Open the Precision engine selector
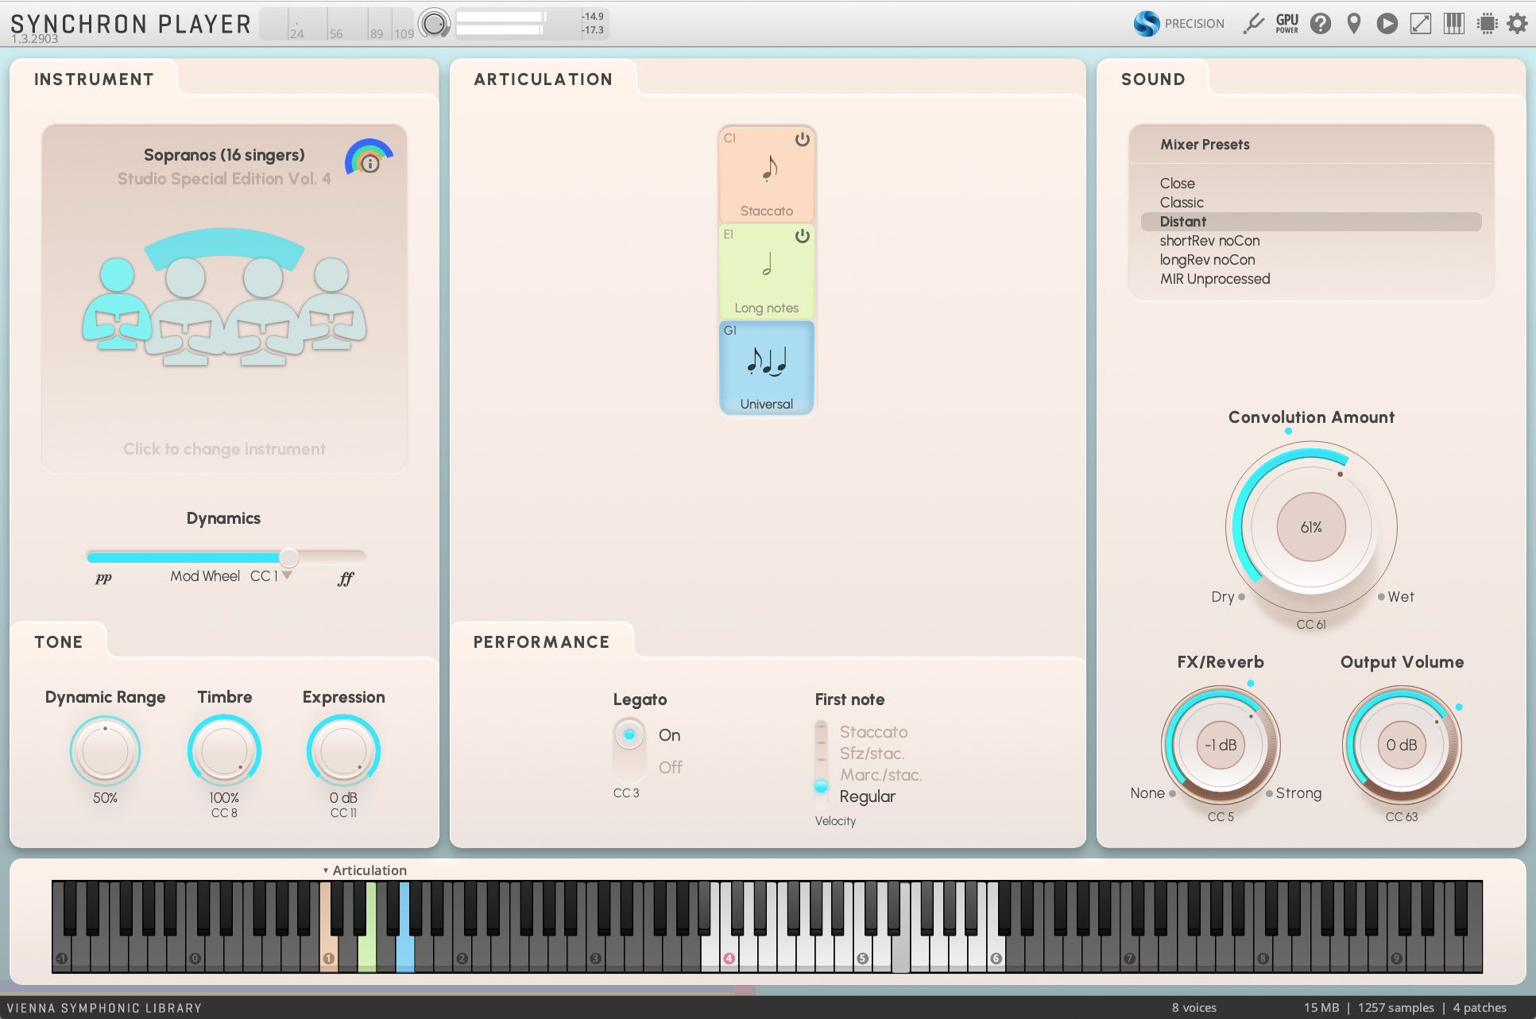The width and height of the screenshot is (1536, 1019). coord(1178,24)
